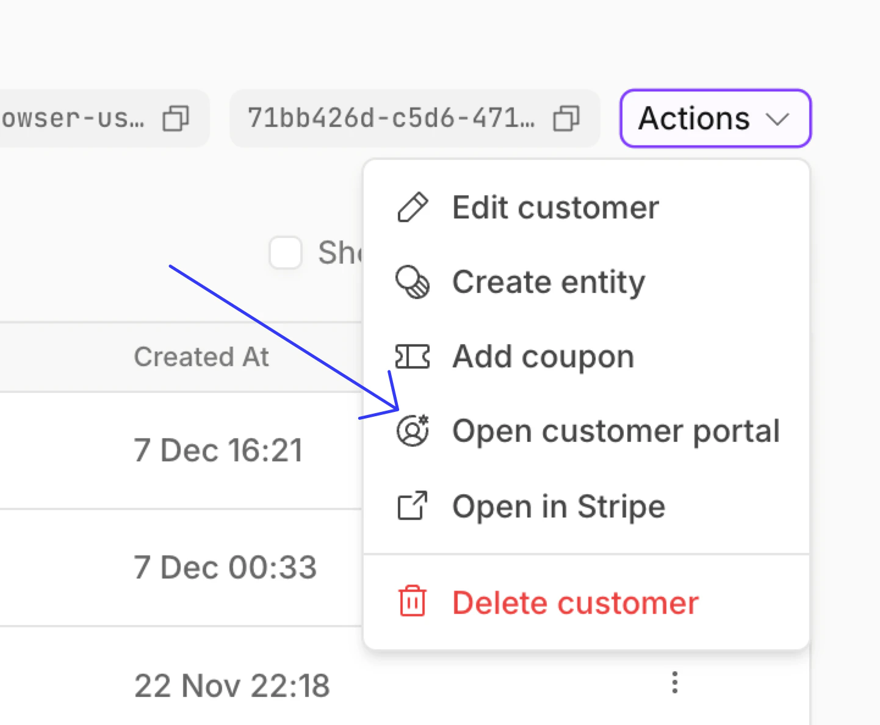Choose Open customer portal option
This screenshot has width=880, height=725.
(616, 431)
